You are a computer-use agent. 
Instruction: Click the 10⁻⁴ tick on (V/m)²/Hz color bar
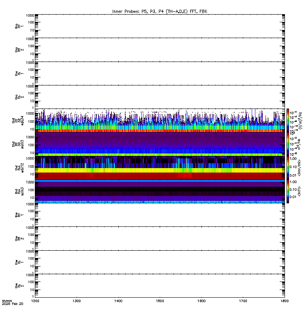pyautogui.click(x=293, y=113)
